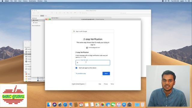Launch Siri from the Dock
Image resolution: width=192 pixels, height=108 pixels.
(x=55, y=104)
